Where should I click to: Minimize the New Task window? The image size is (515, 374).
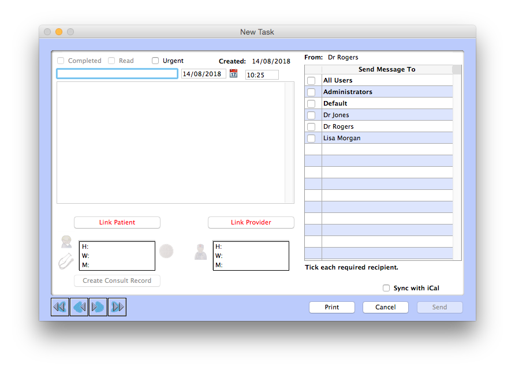59,32
